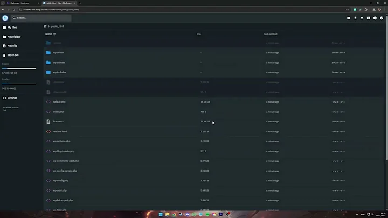
Task: Close the Dashboard Hostinger tab
Action: (x=38, y=3)
